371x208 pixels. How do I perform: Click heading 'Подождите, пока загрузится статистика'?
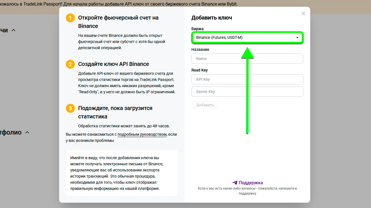[115, 112]
